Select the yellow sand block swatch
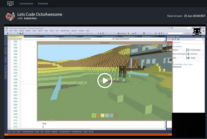207x139 pixels. pos(102,115)
